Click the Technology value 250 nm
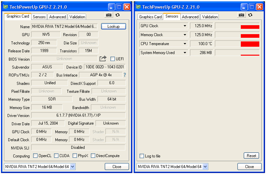266x174 pixels. click(44, 43)
